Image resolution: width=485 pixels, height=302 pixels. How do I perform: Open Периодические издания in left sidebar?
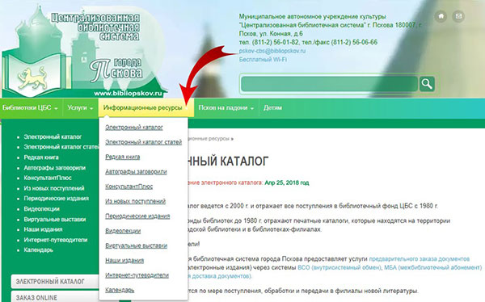57,199
